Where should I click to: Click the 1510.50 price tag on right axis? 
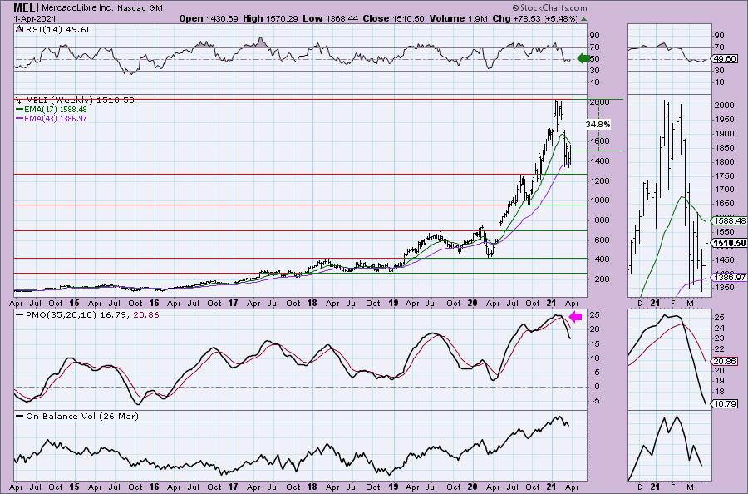coord(730,244)
